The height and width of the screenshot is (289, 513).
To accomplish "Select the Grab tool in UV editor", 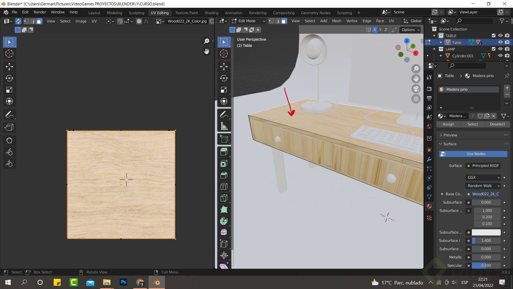I will coord(9,140).
